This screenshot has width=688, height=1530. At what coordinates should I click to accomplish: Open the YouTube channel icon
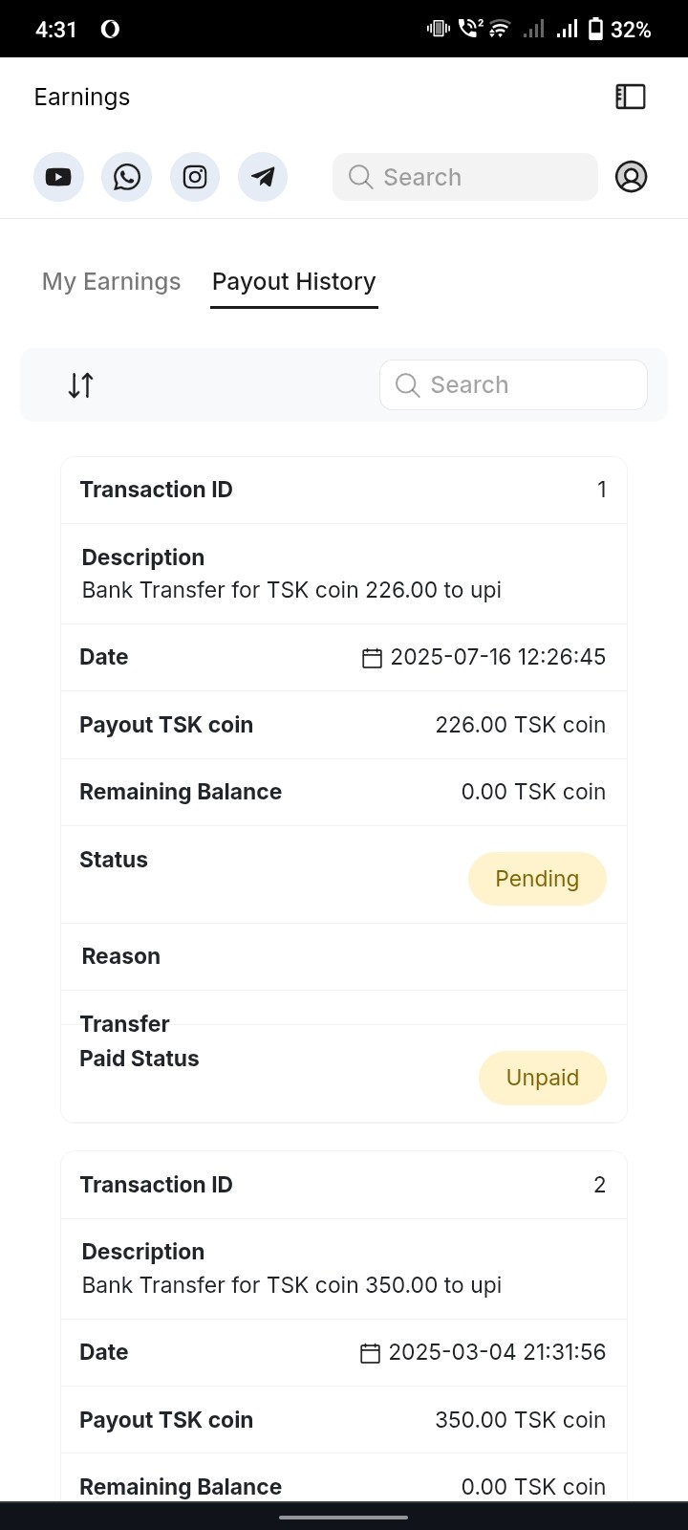(x=58, y=177)
